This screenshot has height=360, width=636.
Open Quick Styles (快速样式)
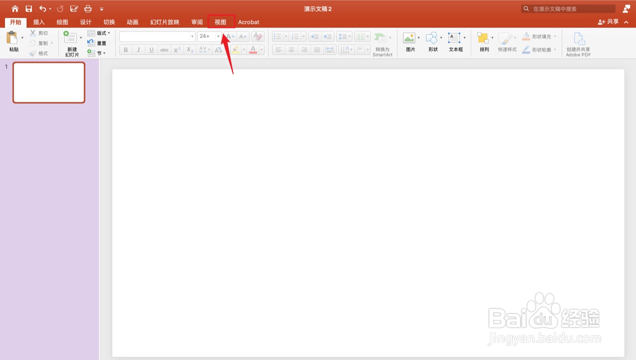[507, 42]
